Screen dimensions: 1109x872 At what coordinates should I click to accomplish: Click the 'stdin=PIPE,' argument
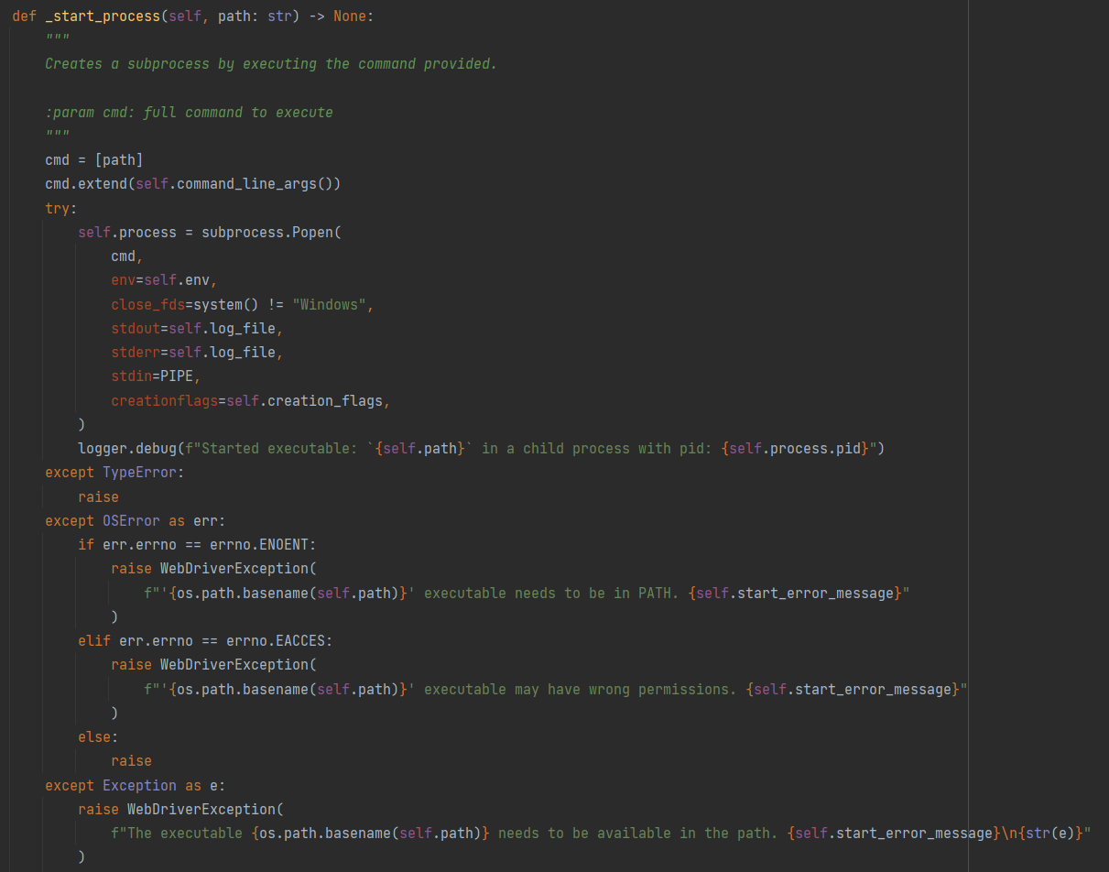pyautogui.click(x=156, y=376)
